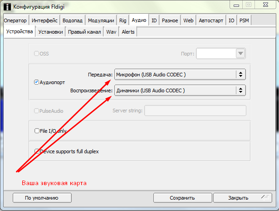Select the PSM tab

click(244, 20)
